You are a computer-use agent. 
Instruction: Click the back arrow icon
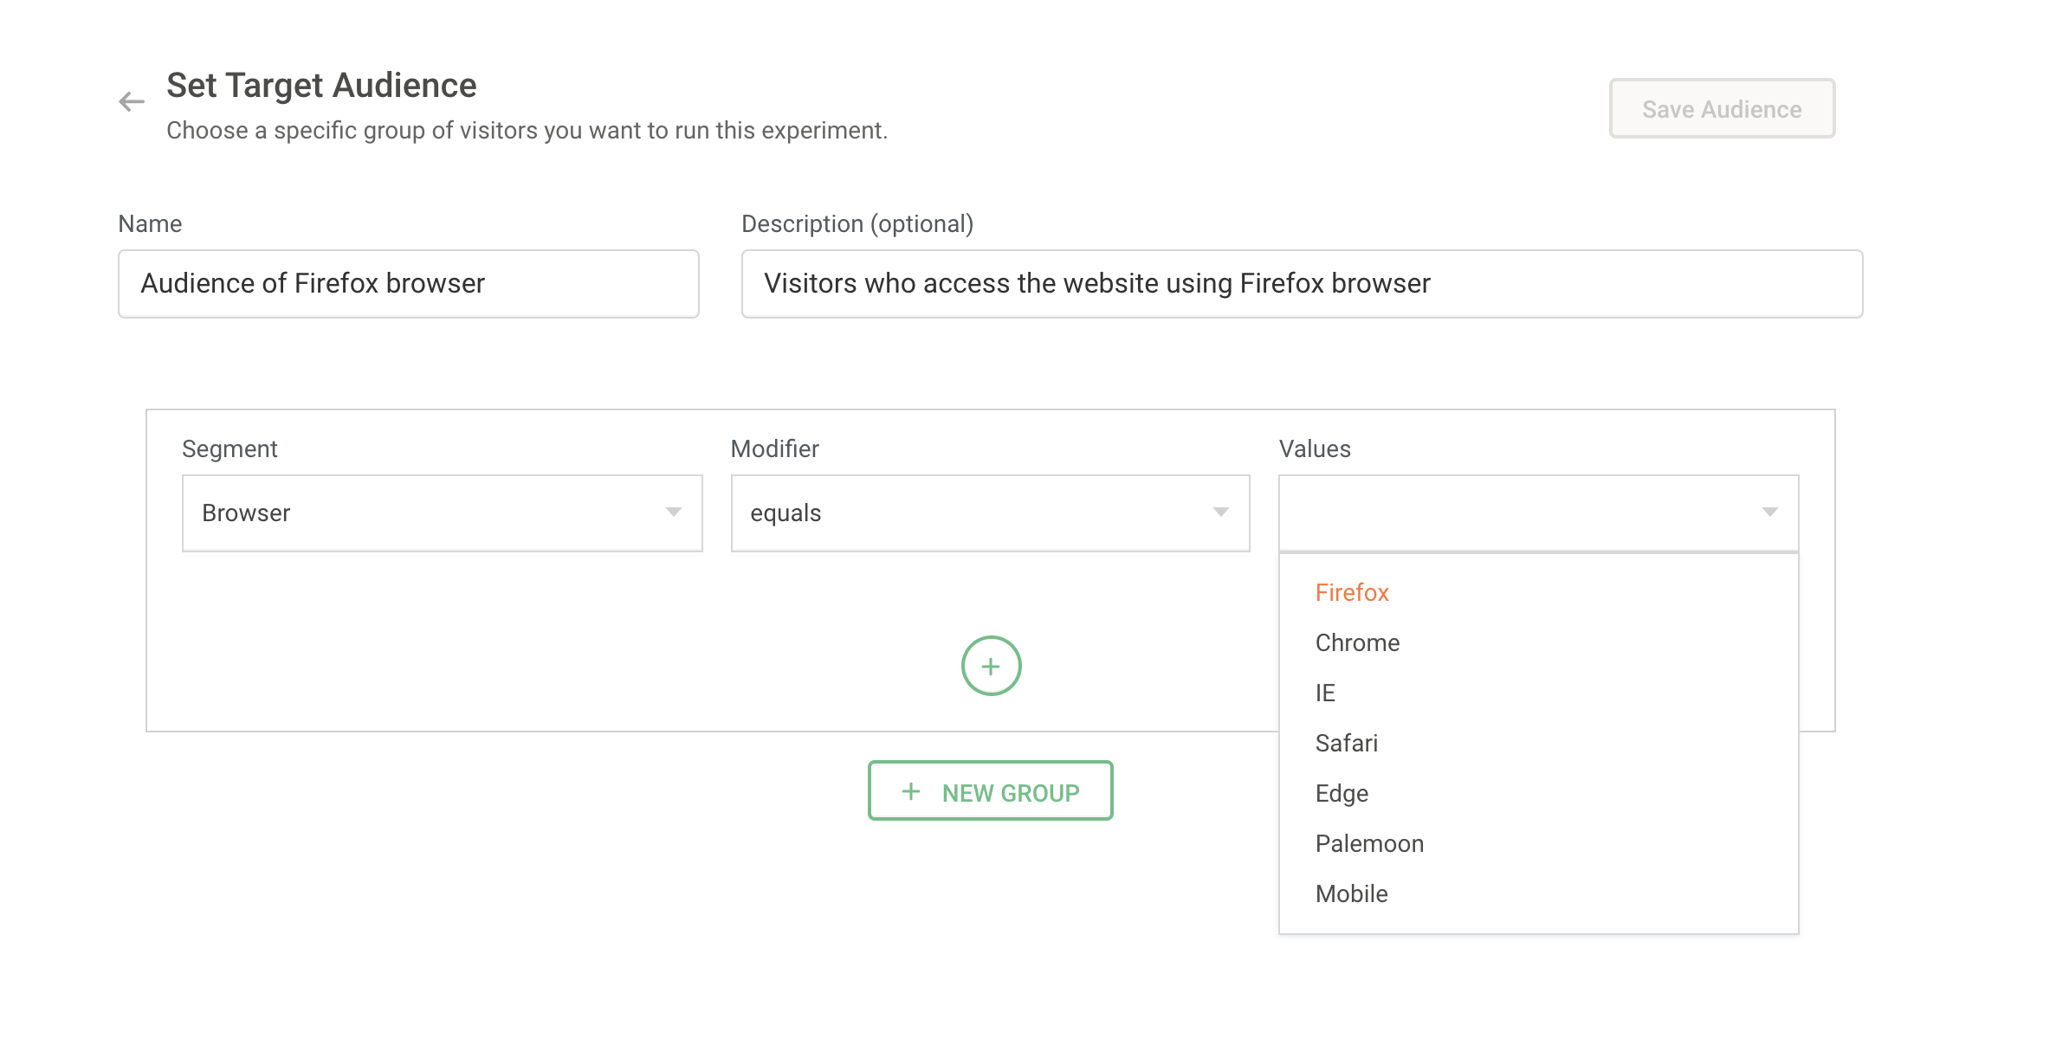click(132, 102)
